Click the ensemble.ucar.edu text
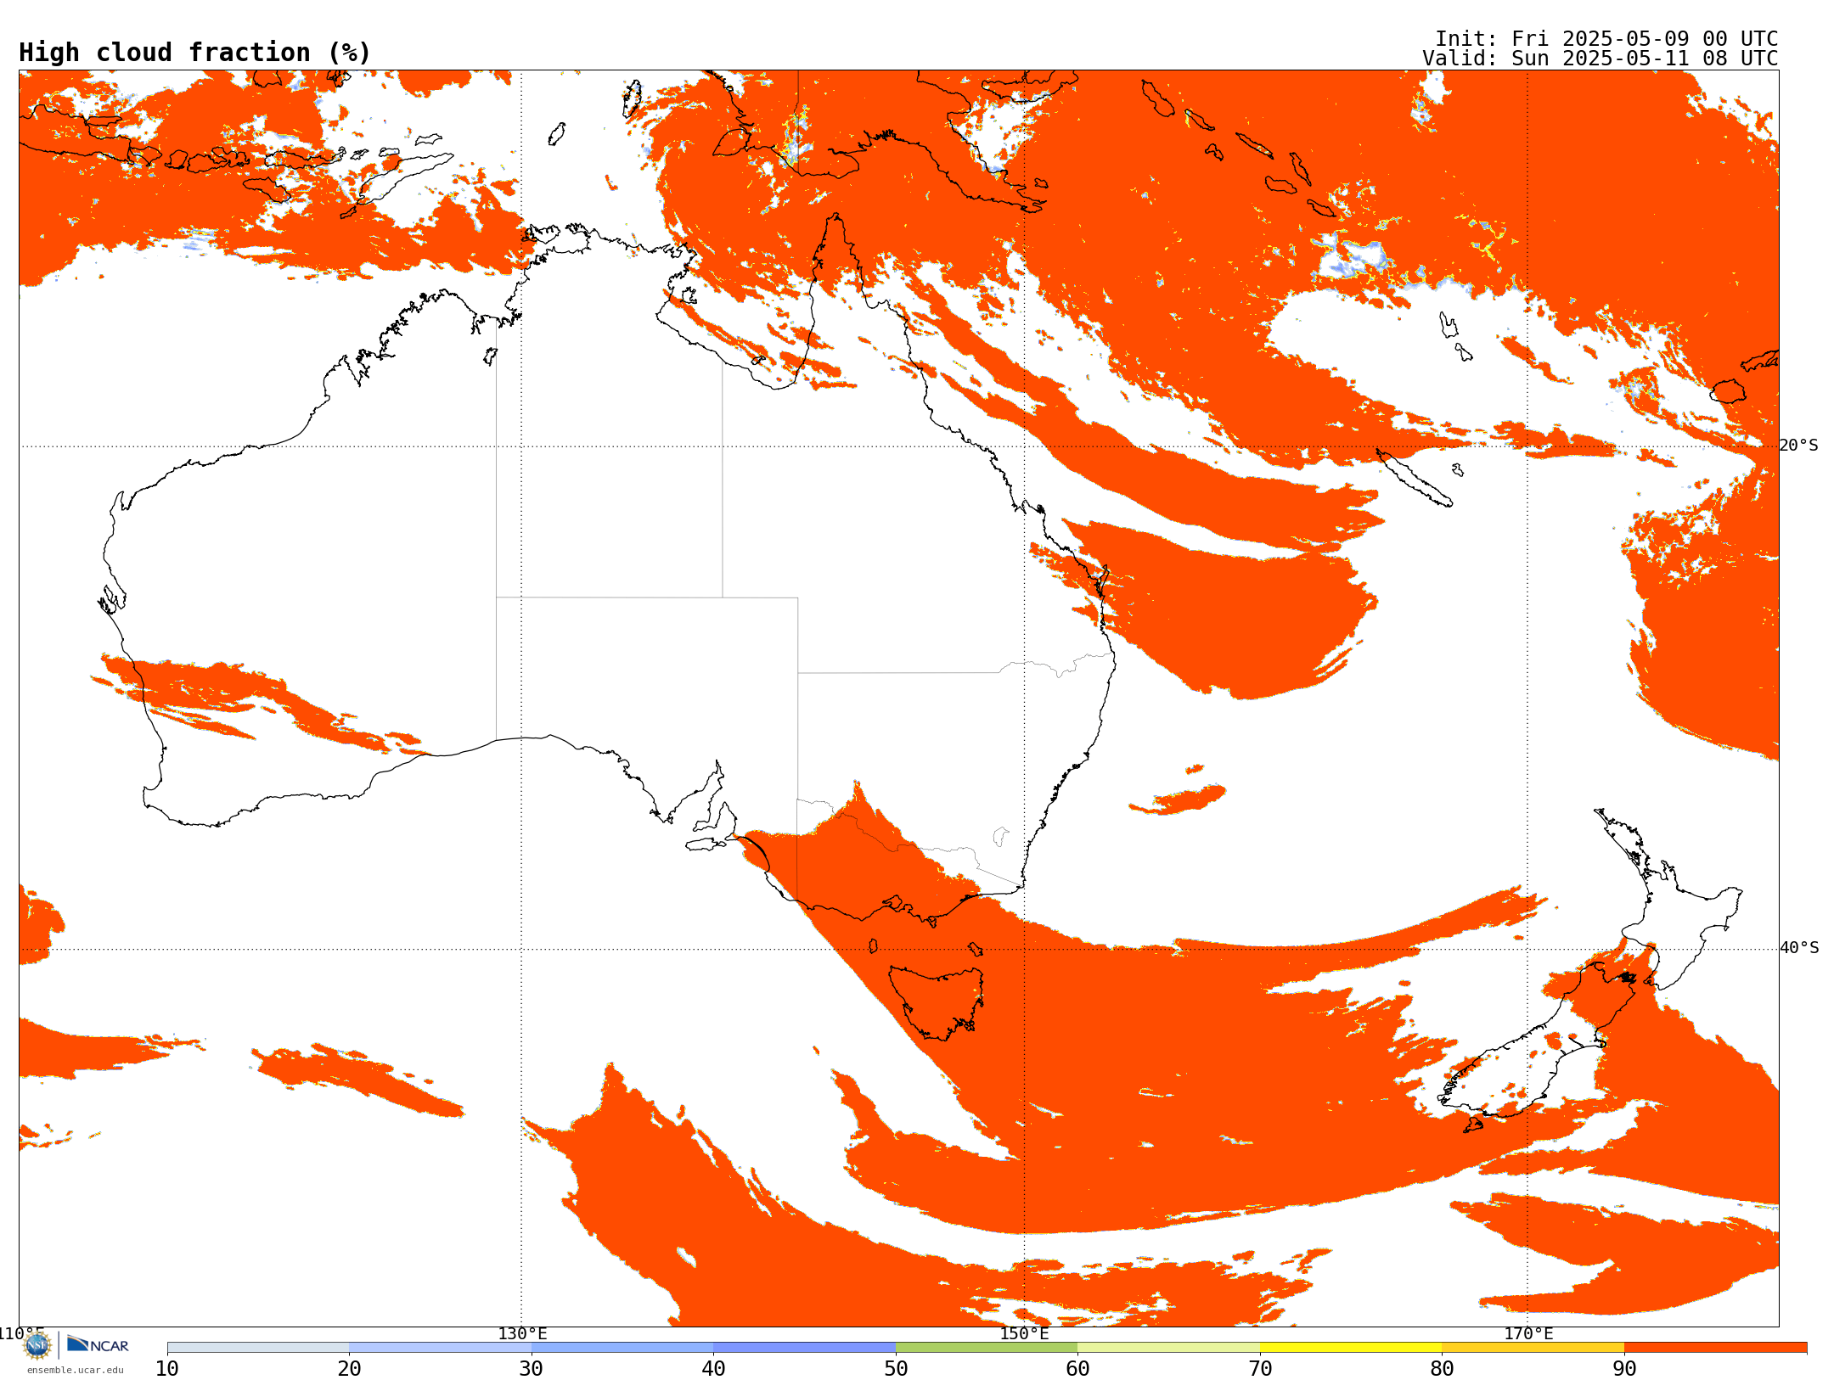Viewport: 1834px width, 1380px height. (75, 1370)
